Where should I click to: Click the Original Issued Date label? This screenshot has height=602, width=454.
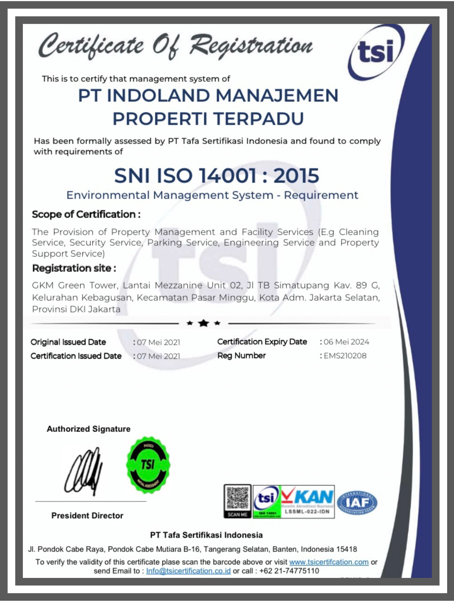[x=68, y=342]
